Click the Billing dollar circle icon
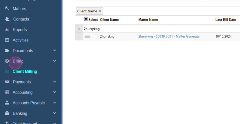This screenshot has height=124, width=240. [7, 61]
